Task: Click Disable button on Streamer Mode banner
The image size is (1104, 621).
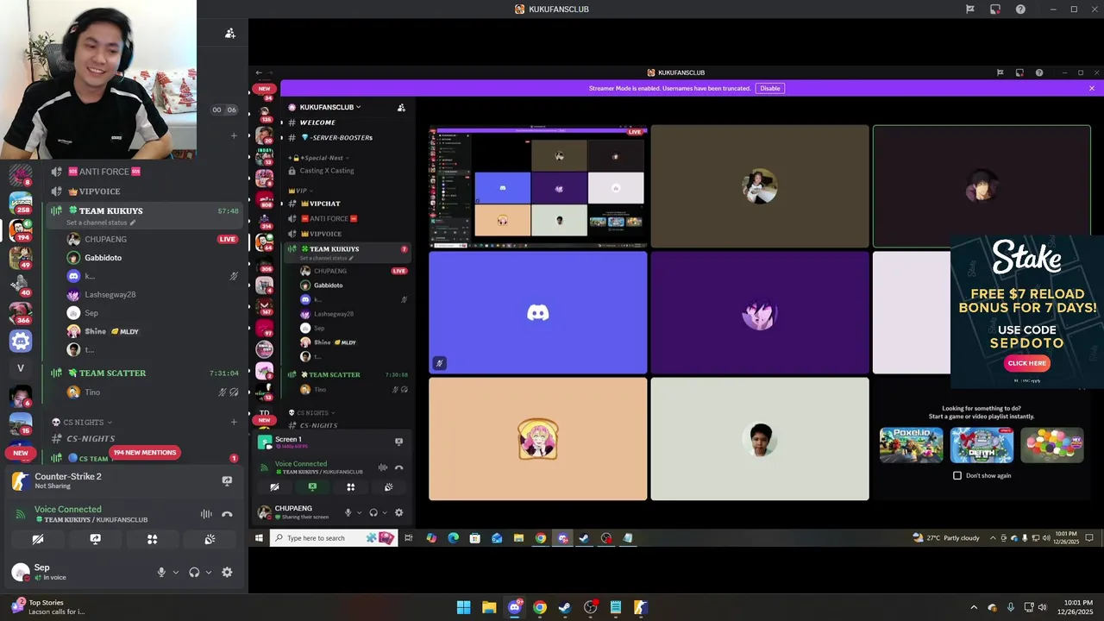Action: tap(769, 88)
